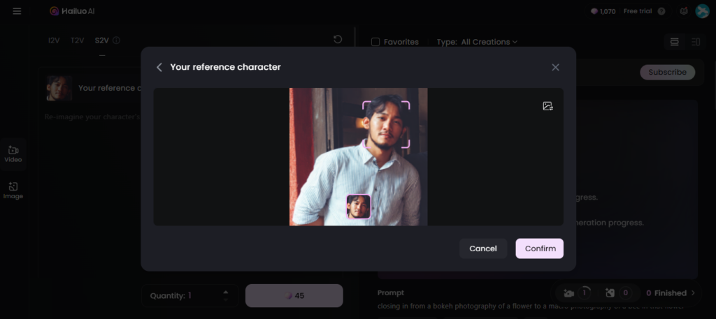Image resolution: width=716 pixels, height=319 pixels.
Task: Click the prompt text about bokeh flower
Action: (x=531, y=306)
